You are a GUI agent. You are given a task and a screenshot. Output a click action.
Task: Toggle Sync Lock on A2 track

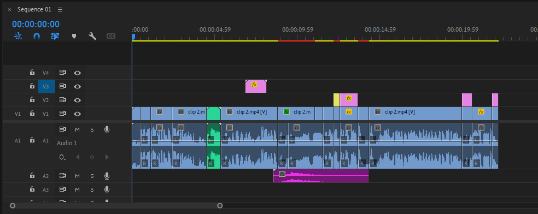point(62,176)
